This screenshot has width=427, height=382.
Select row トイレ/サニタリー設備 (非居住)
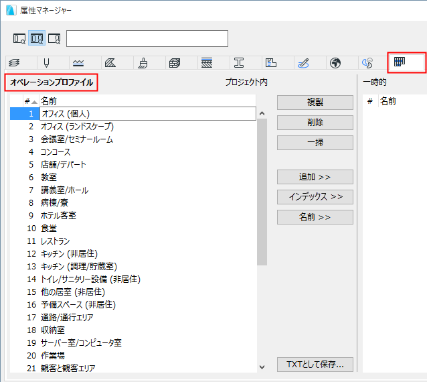pyautogui.click(x=133, y=279)
